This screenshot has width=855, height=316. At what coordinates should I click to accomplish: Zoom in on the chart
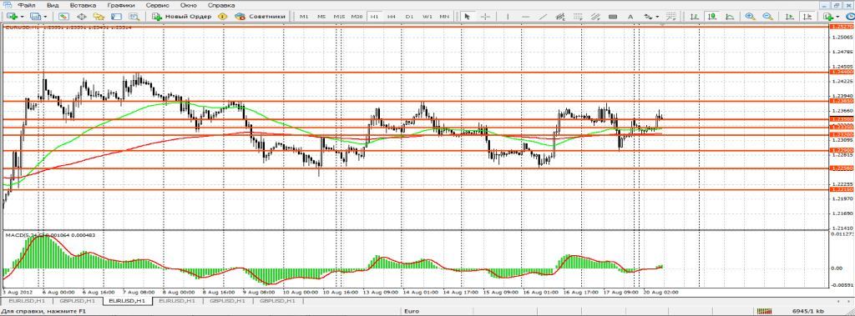pyautogui.click(x=751, y=17)
